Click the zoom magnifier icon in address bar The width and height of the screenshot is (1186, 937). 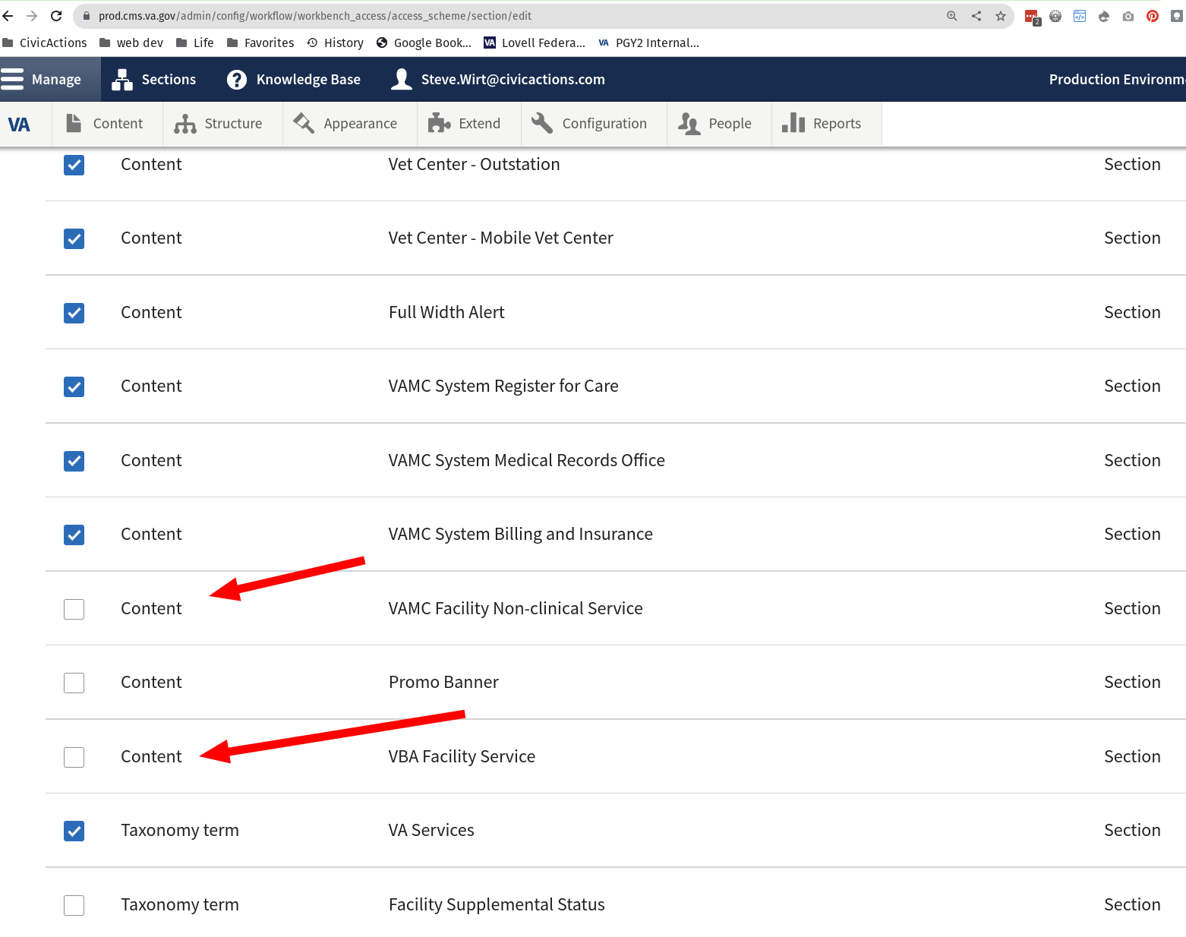(x=952, y=16)
